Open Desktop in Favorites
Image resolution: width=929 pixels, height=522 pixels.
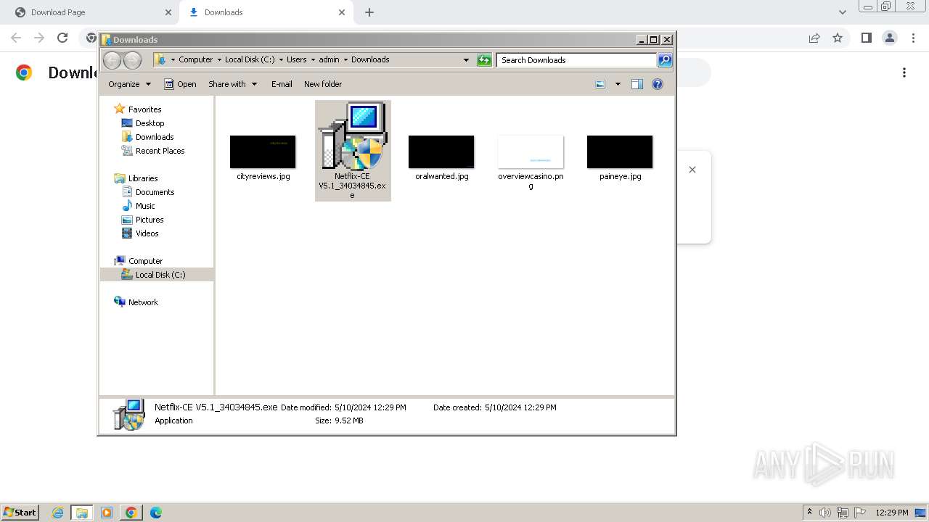pyautogui.click(x=150, y=123)
